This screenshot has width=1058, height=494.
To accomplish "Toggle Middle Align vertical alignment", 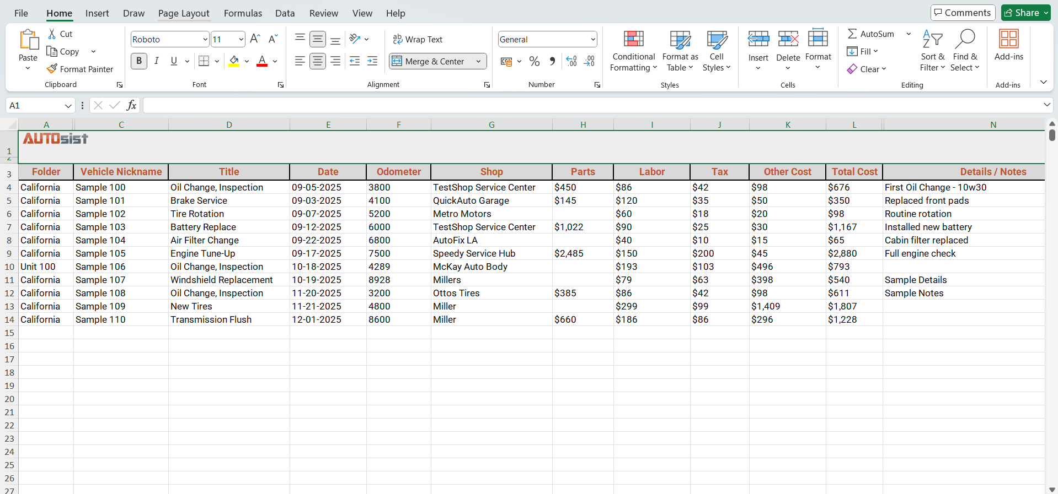I will [318, 39].
